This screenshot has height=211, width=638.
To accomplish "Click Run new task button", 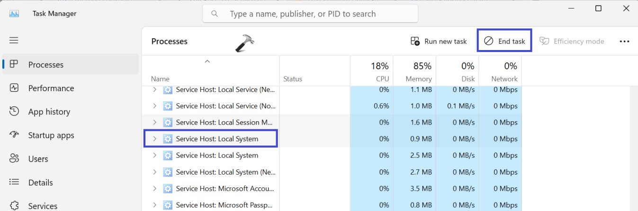I will 439,42.
